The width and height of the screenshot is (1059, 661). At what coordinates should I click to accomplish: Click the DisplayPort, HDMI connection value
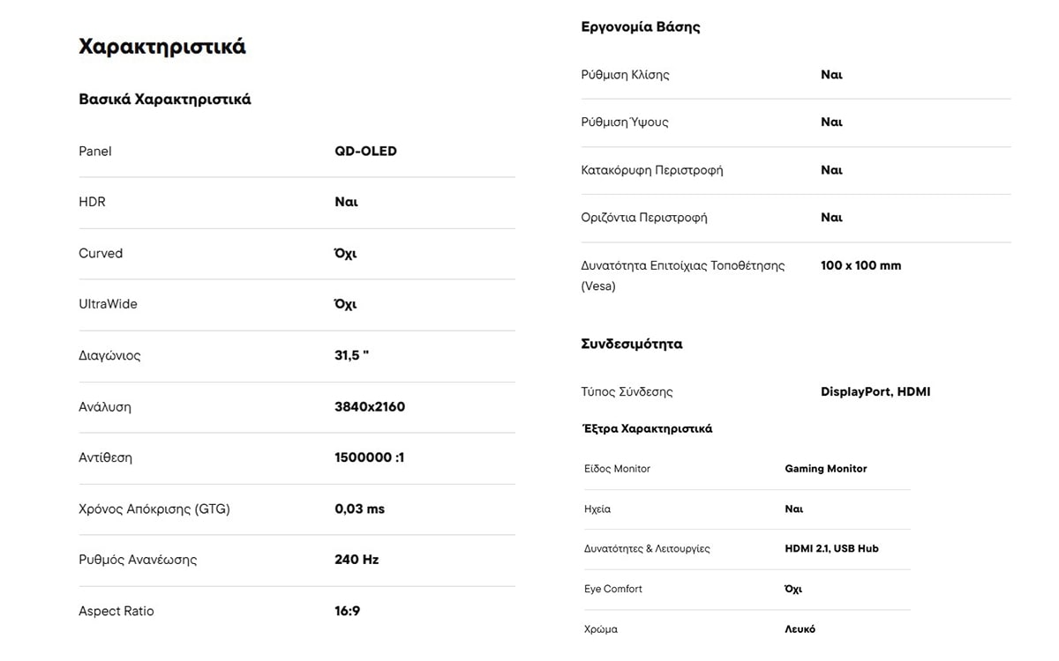875,391
